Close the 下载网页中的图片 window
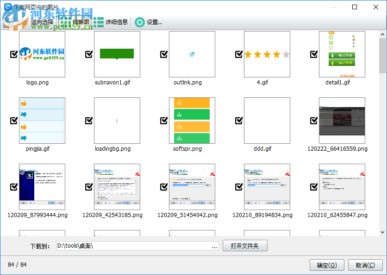Image resolution: width=387 pixels, height=275 pixels. [x=375, y=7]
